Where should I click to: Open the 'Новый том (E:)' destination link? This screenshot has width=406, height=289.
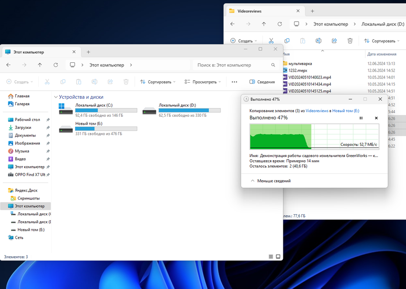point(345,111)
